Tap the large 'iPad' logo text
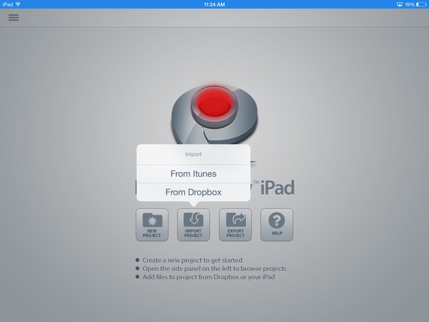 (x=277, y=188)
